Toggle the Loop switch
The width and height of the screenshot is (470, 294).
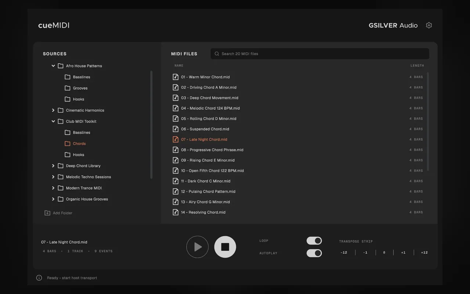tap(314, 241)
